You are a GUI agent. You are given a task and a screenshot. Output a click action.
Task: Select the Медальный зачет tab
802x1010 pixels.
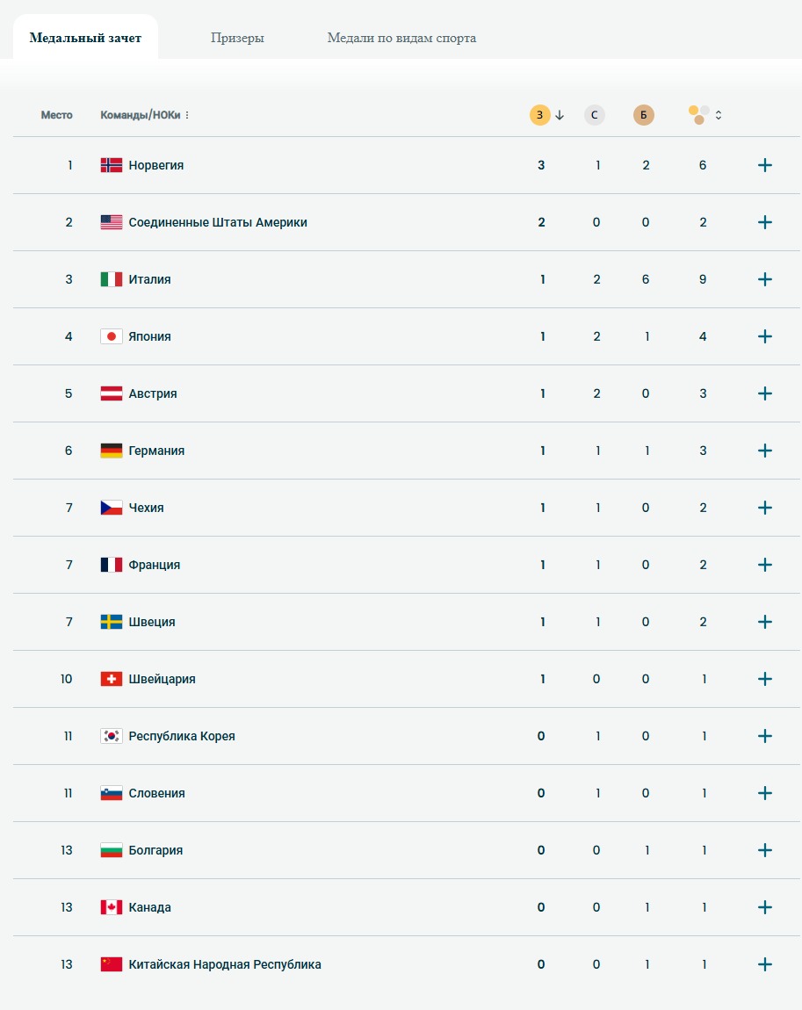pyautogui.click(x=85, y=38)
